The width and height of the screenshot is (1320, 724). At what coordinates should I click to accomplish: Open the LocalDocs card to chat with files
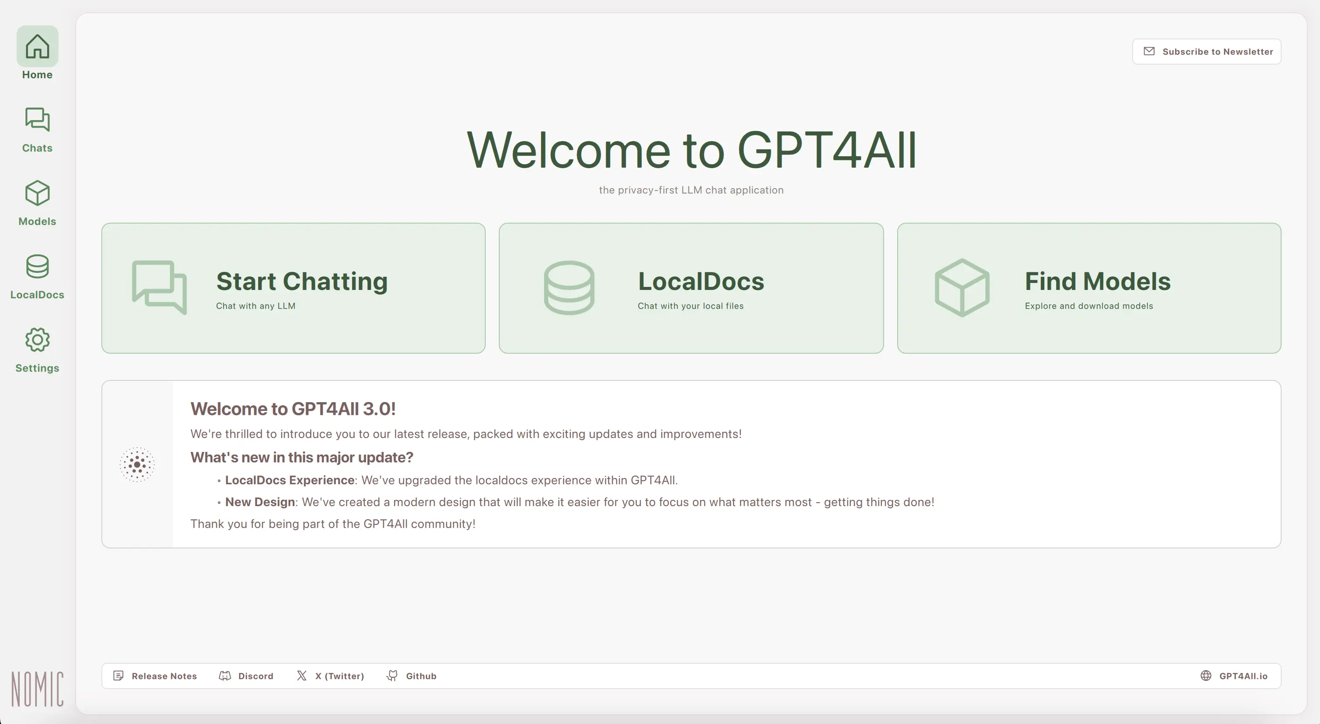point(691,288)
